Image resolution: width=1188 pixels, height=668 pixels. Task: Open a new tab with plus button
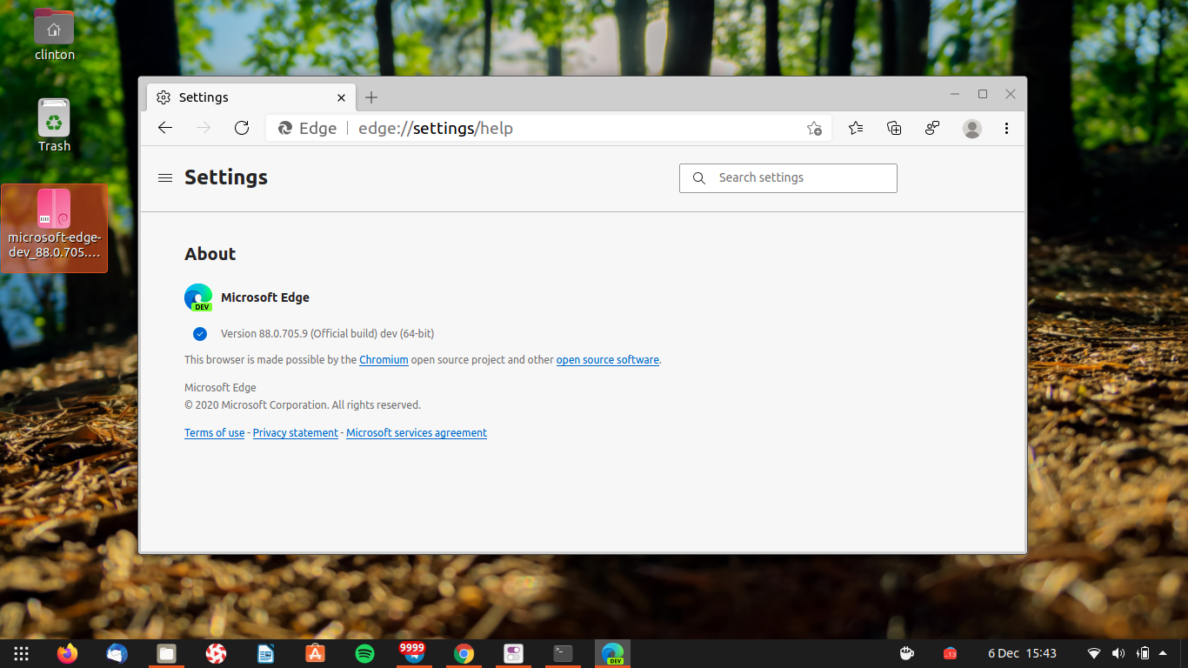(371, 97)
